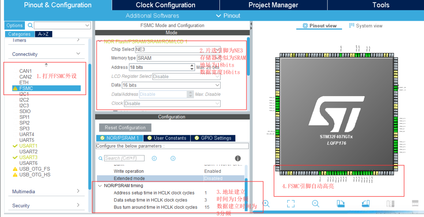Click the Write operation Enabled value
424x217 pixels.
click(213, 171)
